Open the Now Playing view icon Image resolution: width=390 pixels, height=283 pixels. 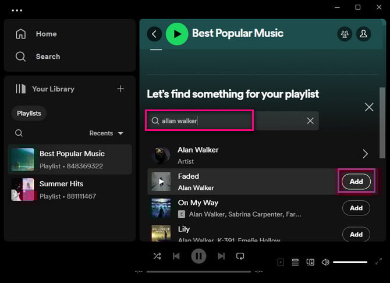pyautogui.click(x=281, y=262)
